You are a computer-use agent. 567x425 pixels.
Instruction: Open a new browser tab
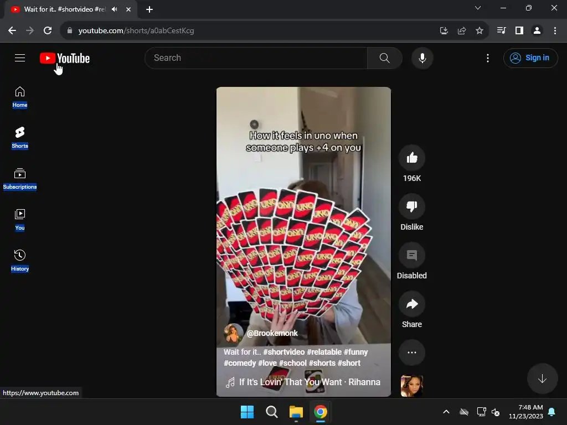150,9
